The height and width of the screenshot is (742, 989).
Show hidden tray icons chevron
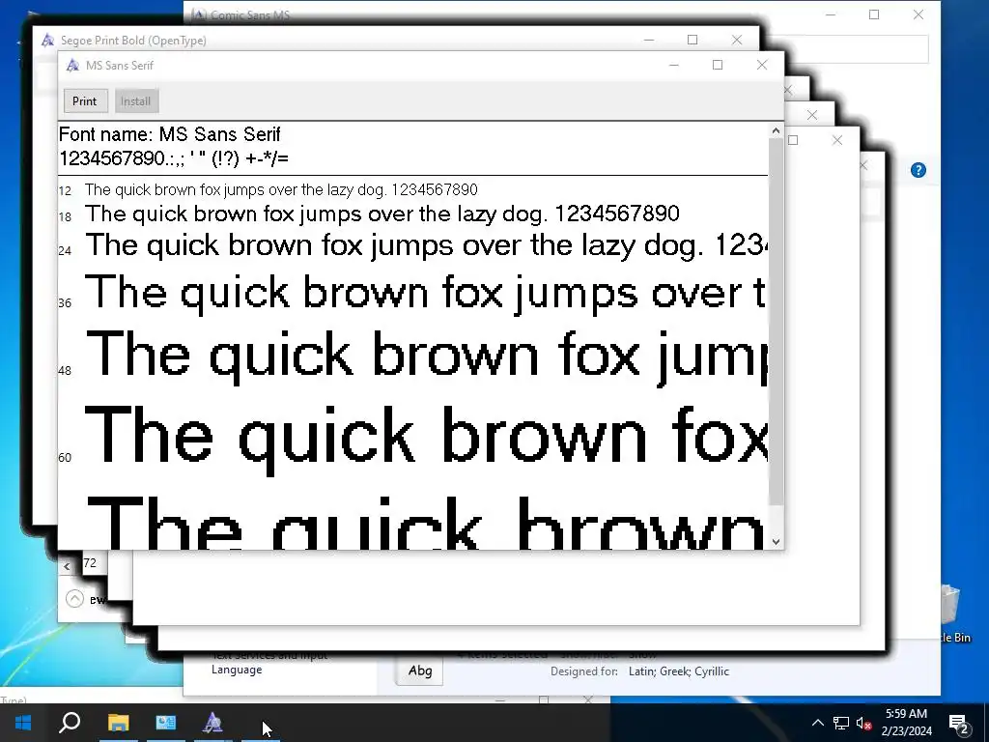pos(817,723)
